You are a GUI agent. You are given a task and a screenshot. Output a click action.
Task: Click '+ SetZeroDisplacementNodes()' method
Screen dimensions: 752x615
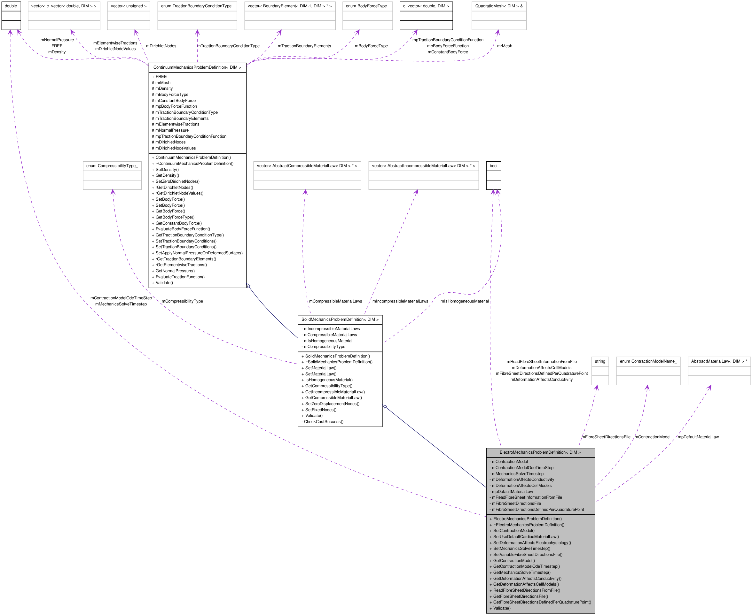[x=330, y=404]
